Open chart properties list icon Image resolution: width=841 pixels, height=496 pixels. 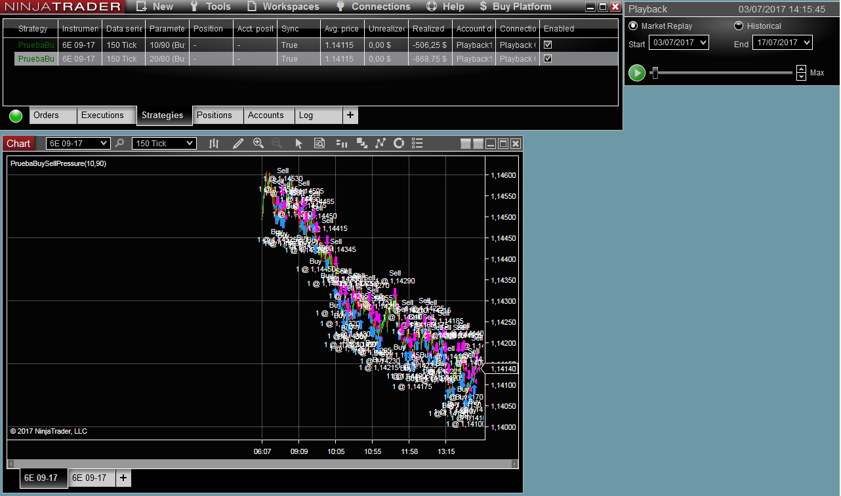[417, 144]
